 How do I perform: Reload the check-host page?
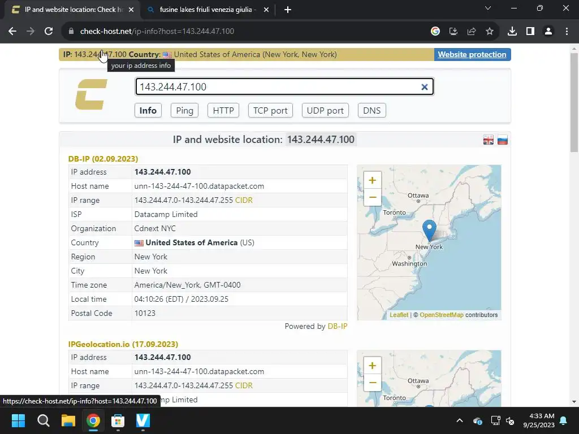click(x=49, y=32)
